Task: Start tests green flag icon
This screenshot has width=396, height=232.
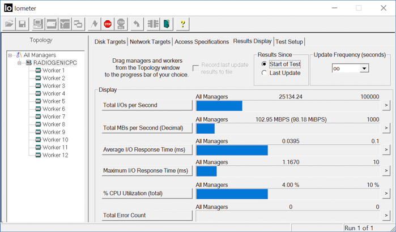Action: tap(95, 24)
